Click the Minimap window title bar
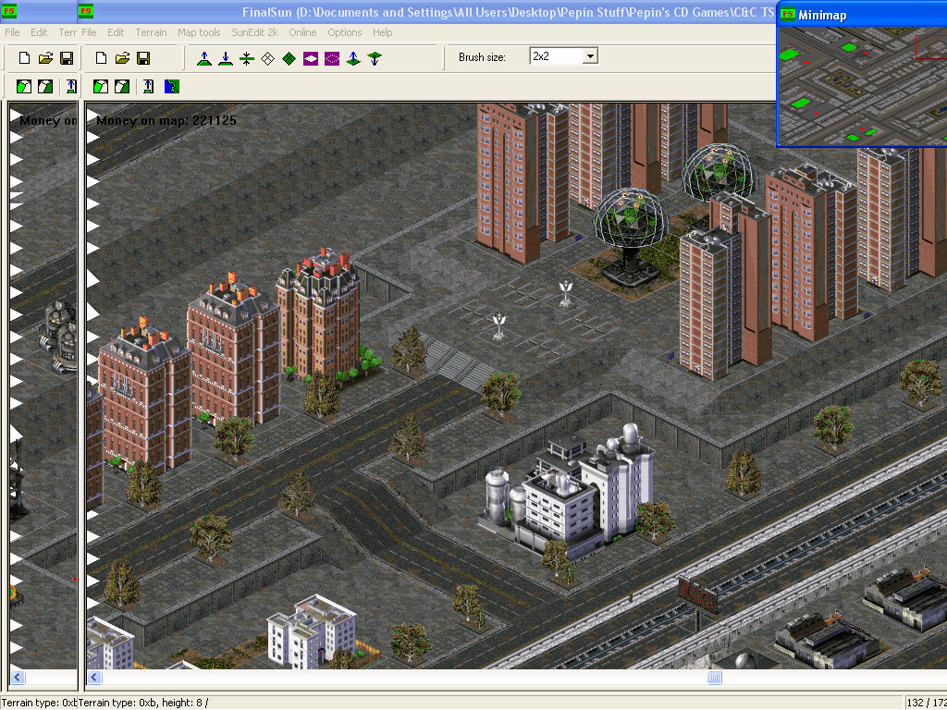 [x=863, y=15]
